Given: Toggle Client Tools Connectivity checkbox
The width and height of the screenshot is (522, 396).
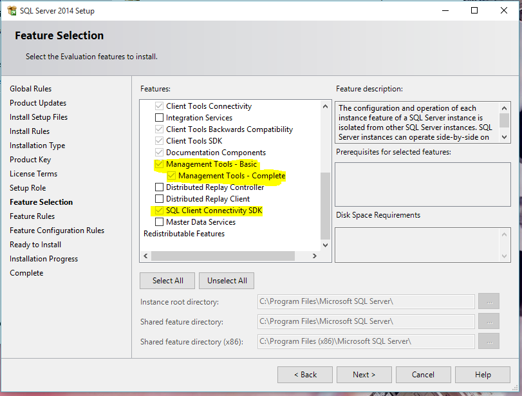Looking at the screenshot, I should coord(159,106).
